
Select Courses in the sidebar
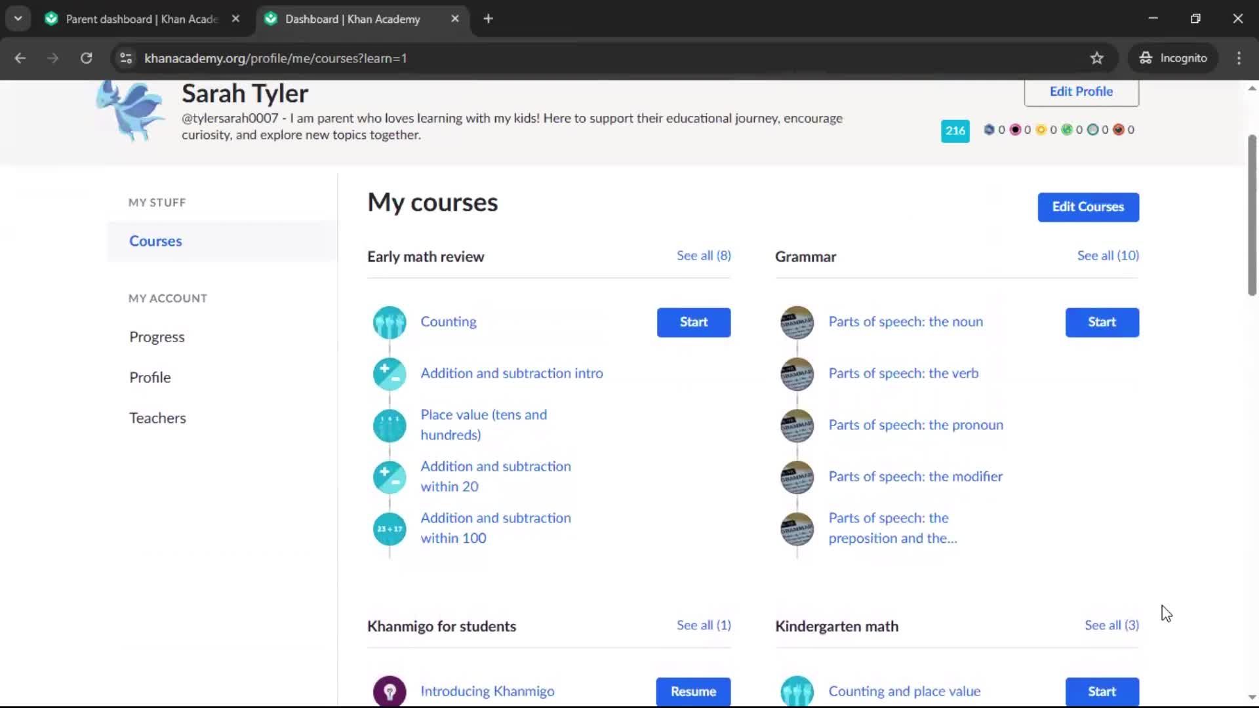pyautogui.click(x=222, y=241)
